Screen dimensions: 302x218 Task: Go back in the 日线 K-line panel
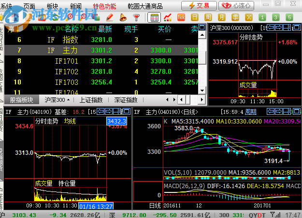coord(271,111)
